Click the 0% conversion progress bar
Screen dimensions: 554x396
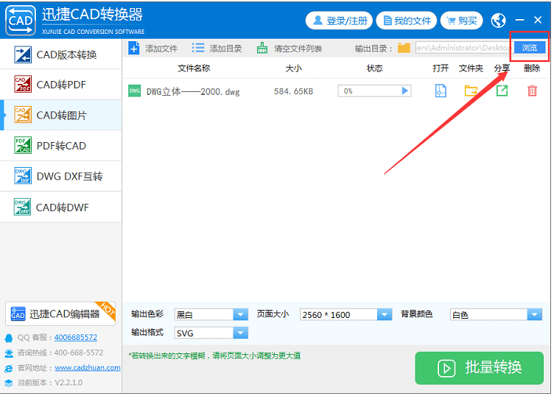[374, 91]
